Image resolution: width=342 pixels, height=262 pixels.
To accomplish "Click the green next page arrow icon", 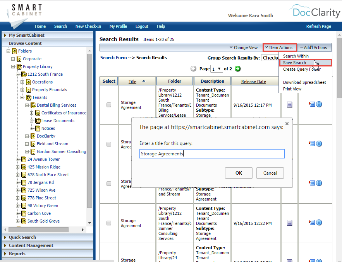I will 238,69.
